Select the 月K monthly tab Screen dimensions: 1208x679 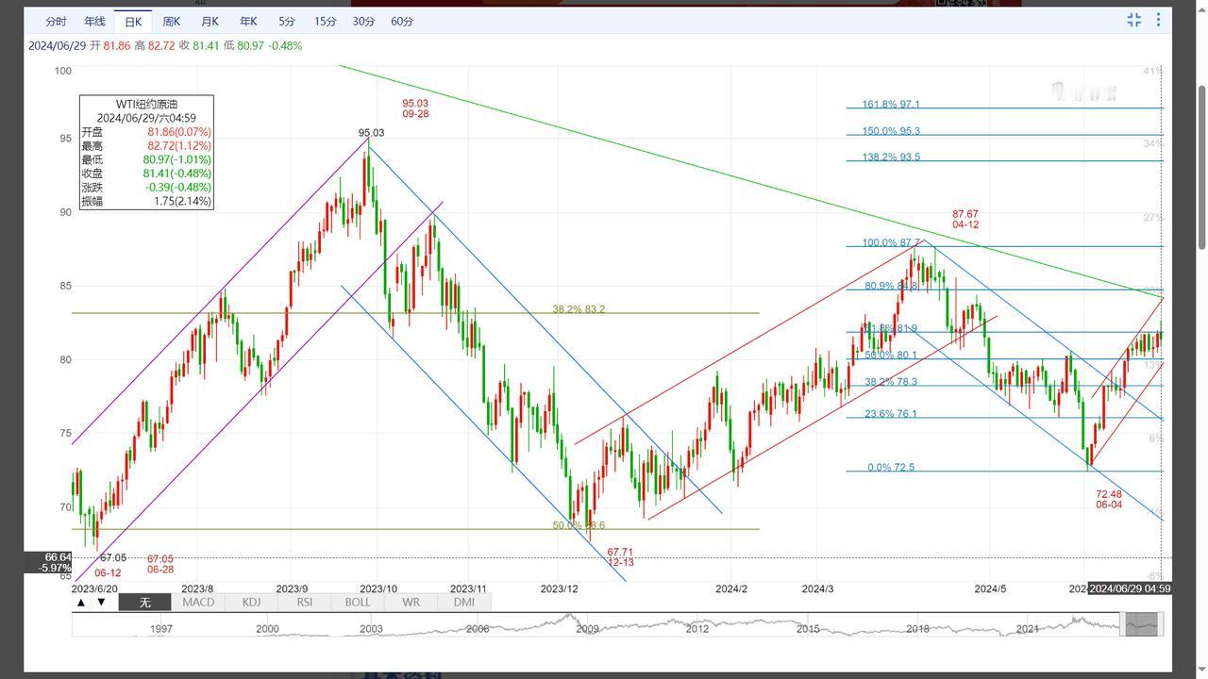click(210, 21)
